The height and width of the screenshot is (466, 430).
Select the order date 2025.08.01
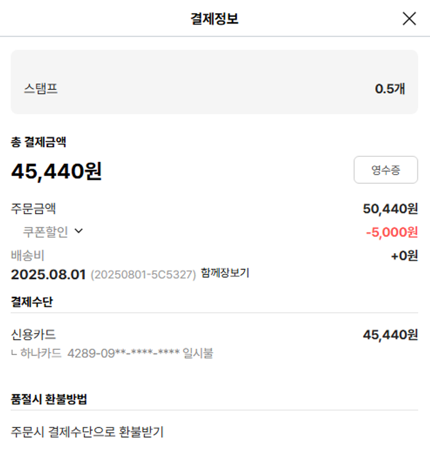pos(48,274)
